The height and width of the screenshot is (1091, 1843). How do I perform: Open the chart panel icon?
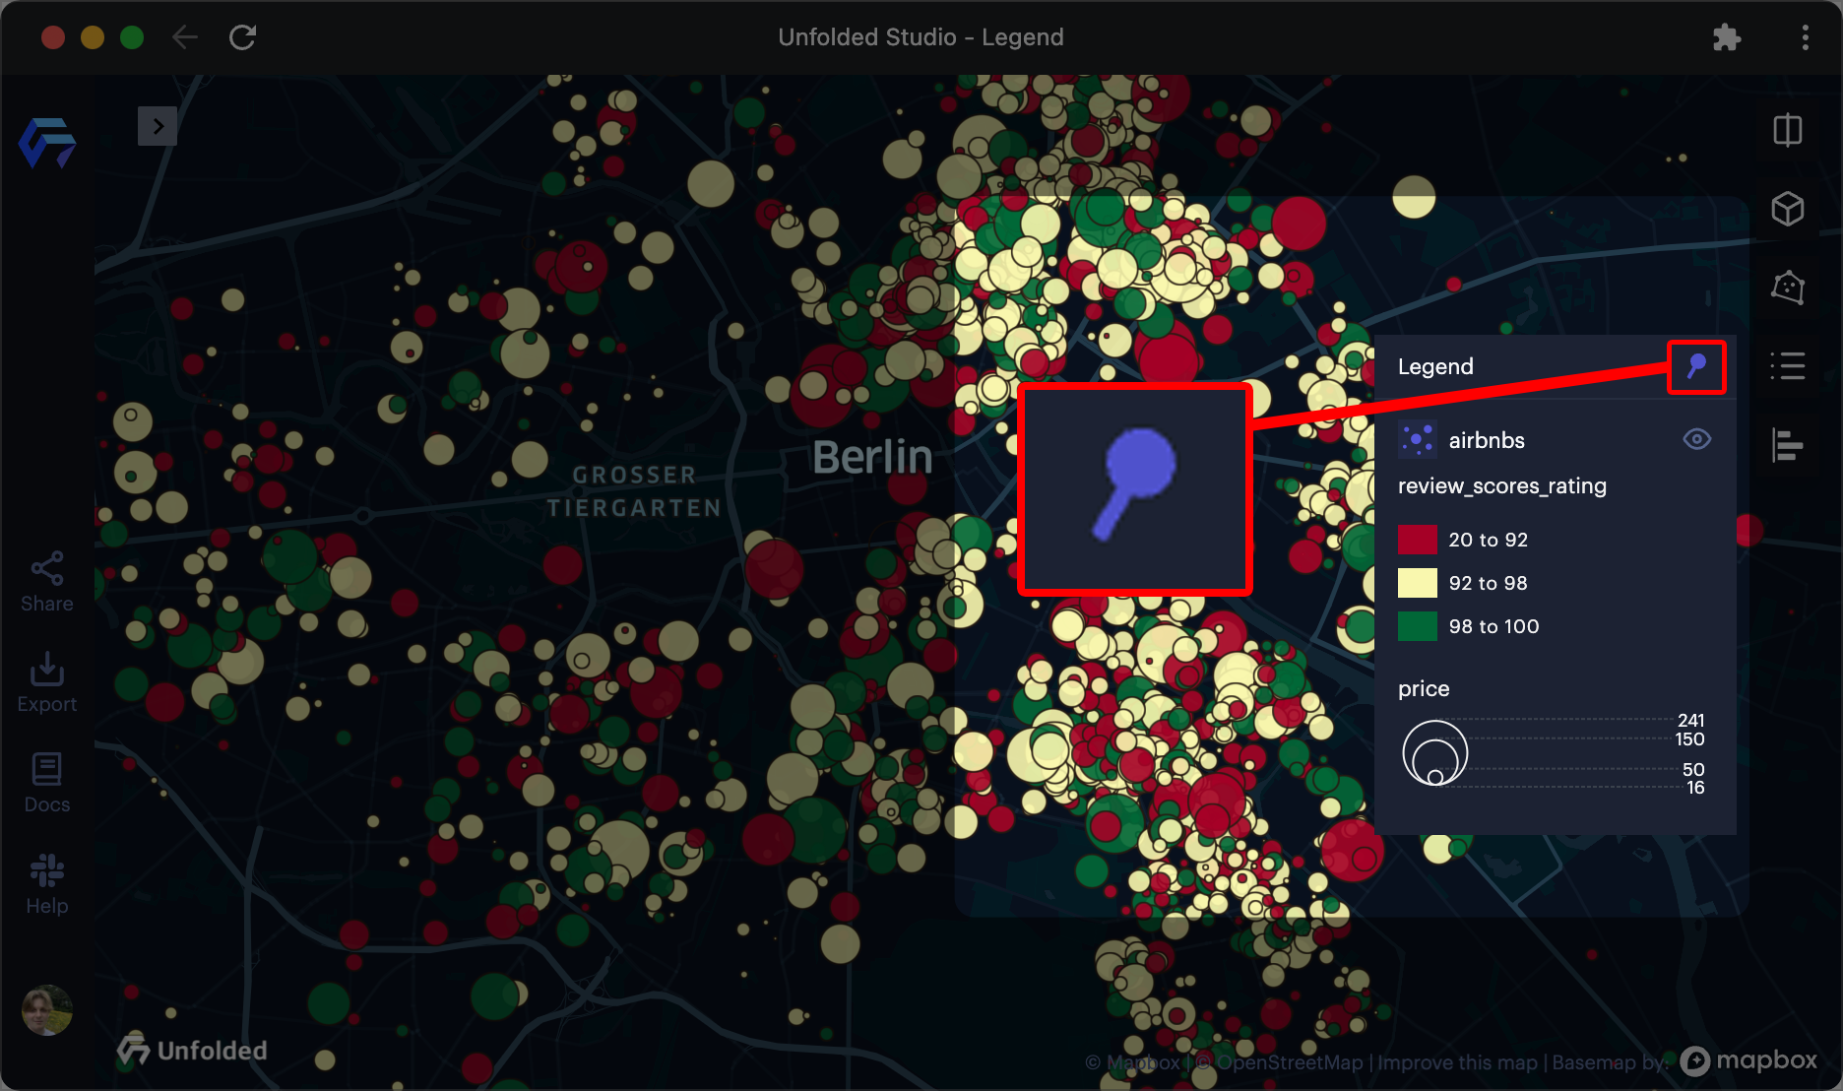tap(1788, 445)
